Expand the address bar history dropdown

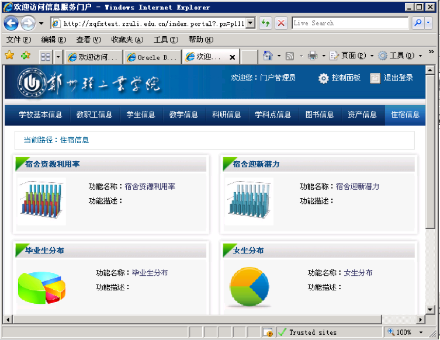(251, 23)
